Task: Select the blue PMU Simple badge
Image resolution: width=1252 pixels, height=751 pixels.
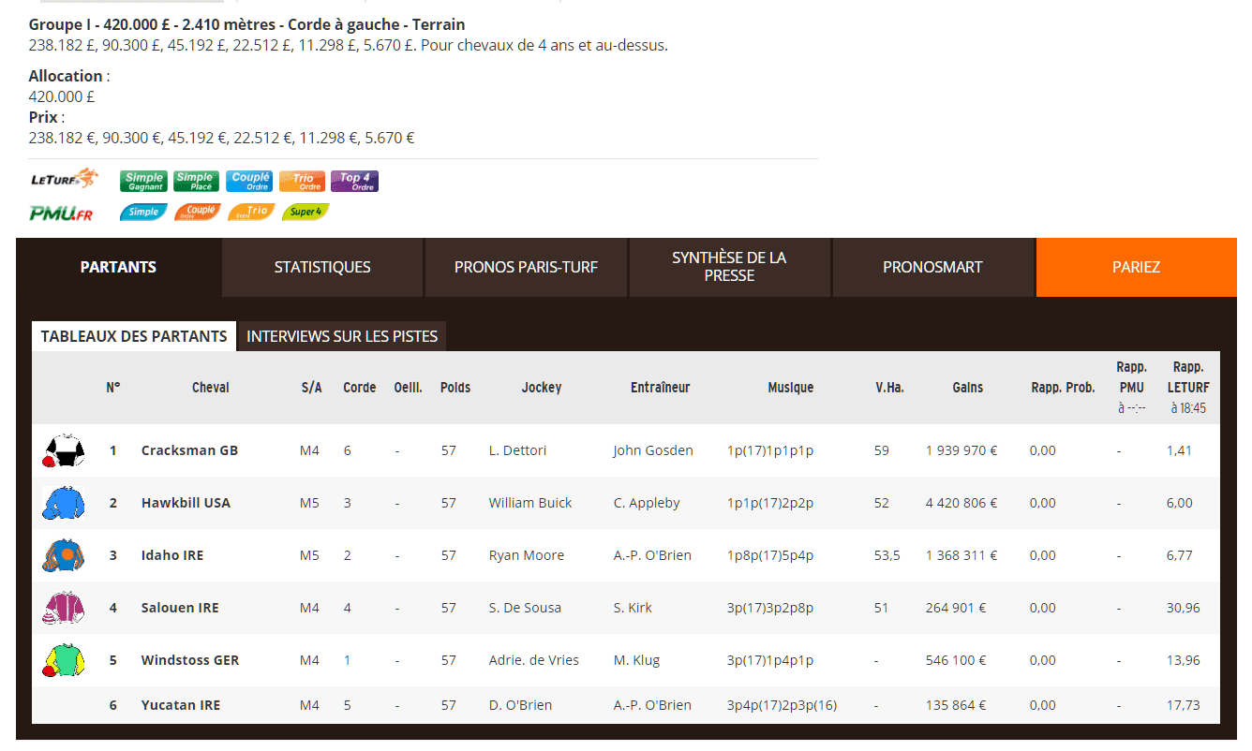Action: [x=144, y=213]
